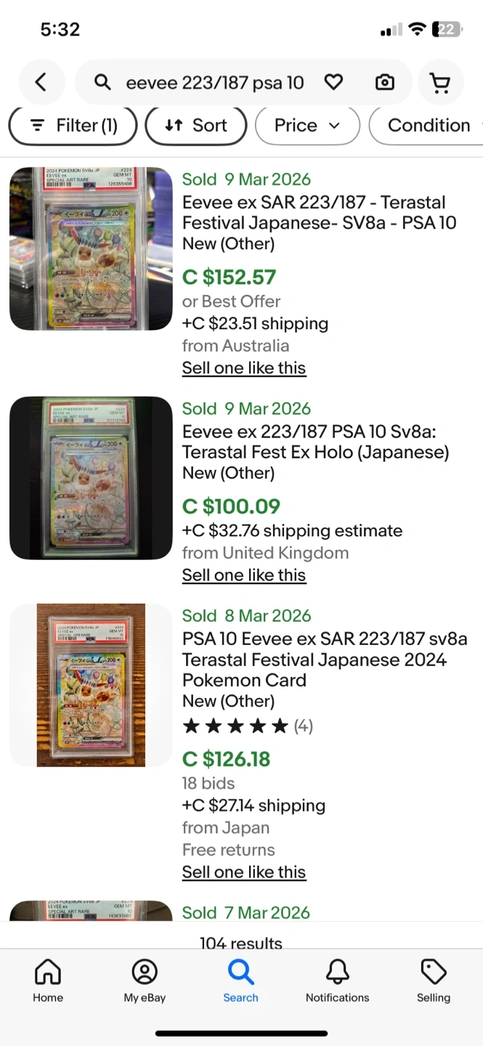Open the Filter (1) options
Image resolution: width=483 pixels, height=1046 pixels.
(x=73, y=126)
